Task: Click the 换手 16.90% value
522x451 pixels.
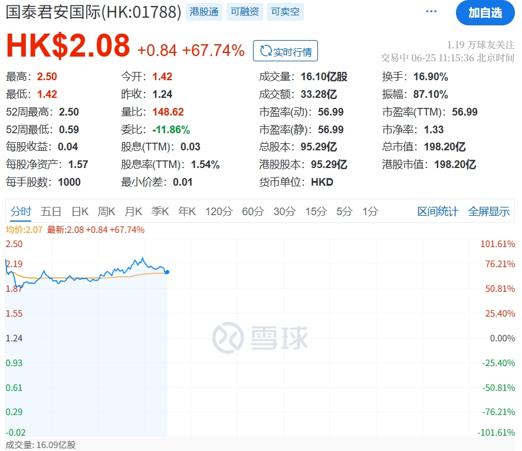Action: (431, 77)
